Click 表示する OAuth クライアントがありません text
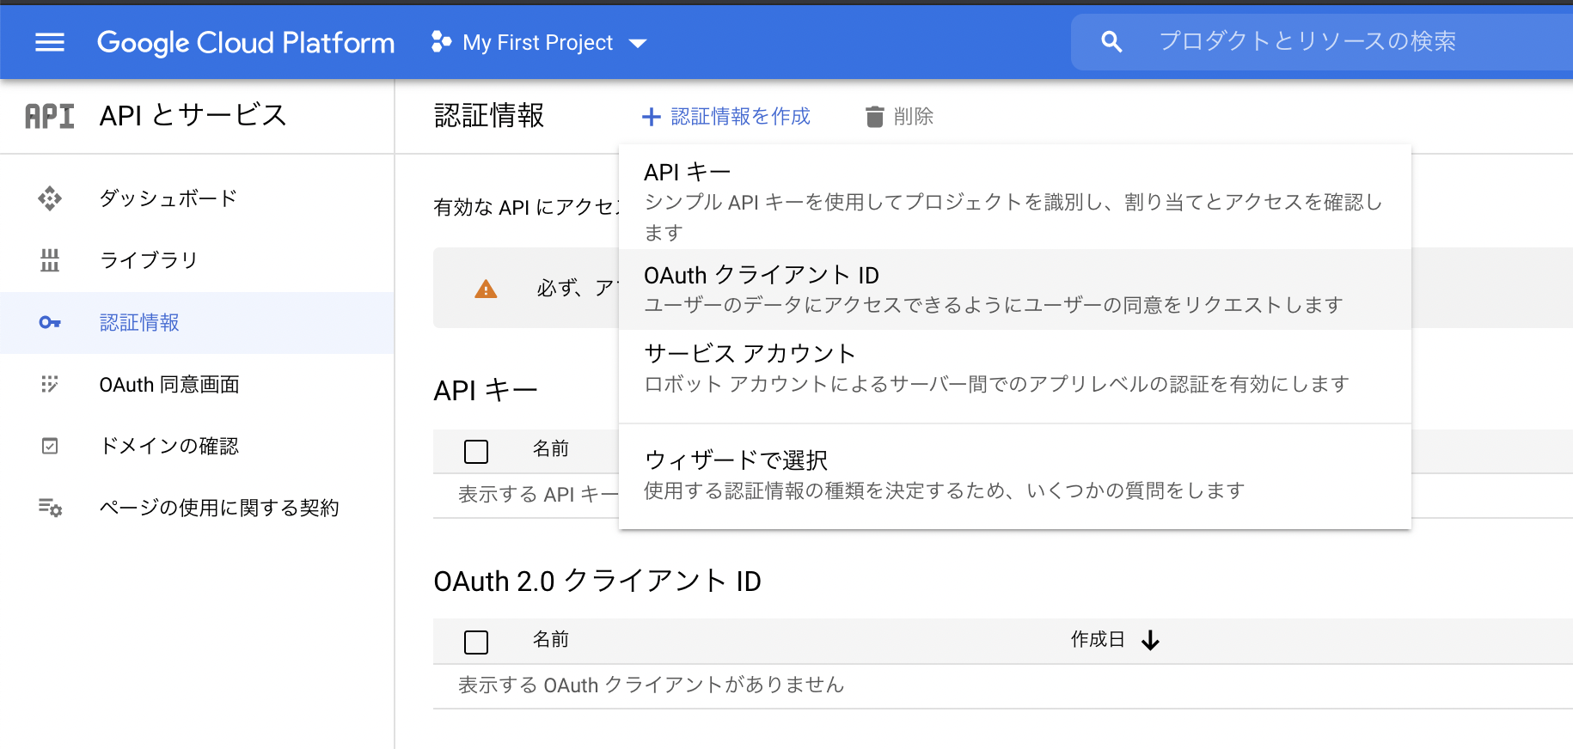Screen dimensions: 1573x749 point(651,685)
